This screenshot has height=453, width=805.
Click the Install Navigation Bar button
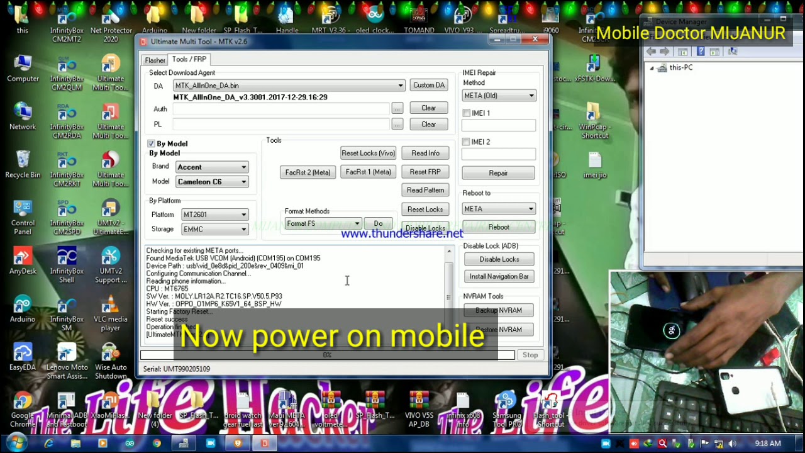coord(499,276)
